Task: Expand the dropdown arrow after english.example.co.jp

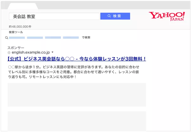Action: point(52,52)
